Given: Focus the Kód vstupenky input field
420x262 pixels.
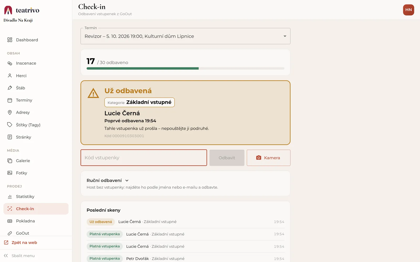Looking at the screenshot, I should [x=144, y=158].
